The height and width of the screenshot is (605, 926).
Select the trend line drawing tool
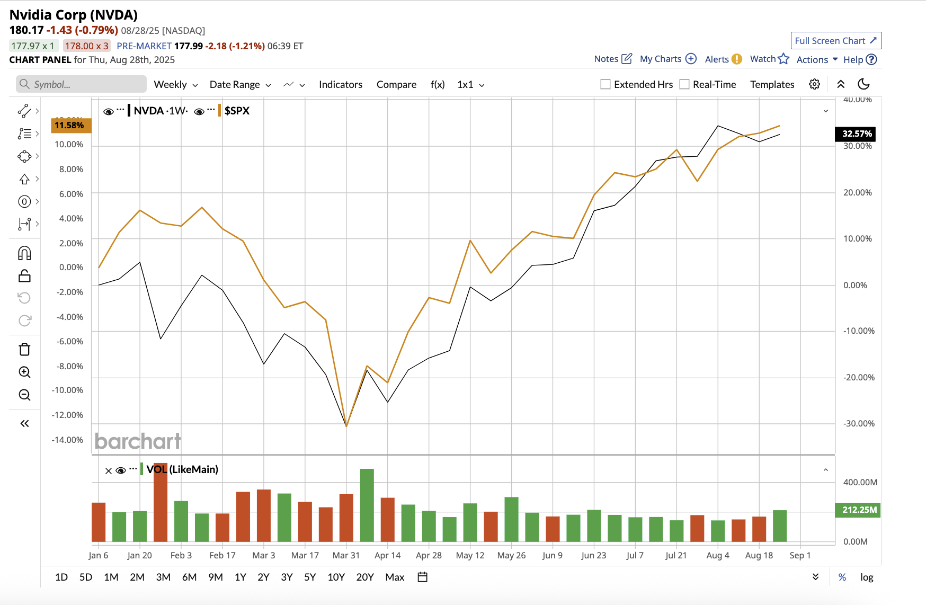[24, 111]
